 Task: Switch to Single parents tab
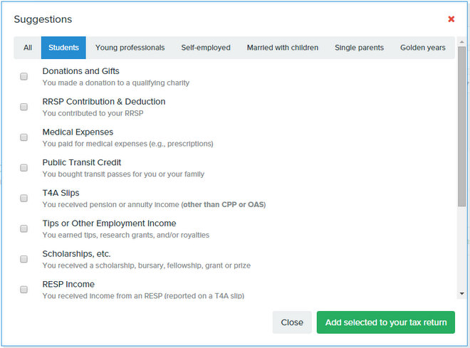point(359,48)
